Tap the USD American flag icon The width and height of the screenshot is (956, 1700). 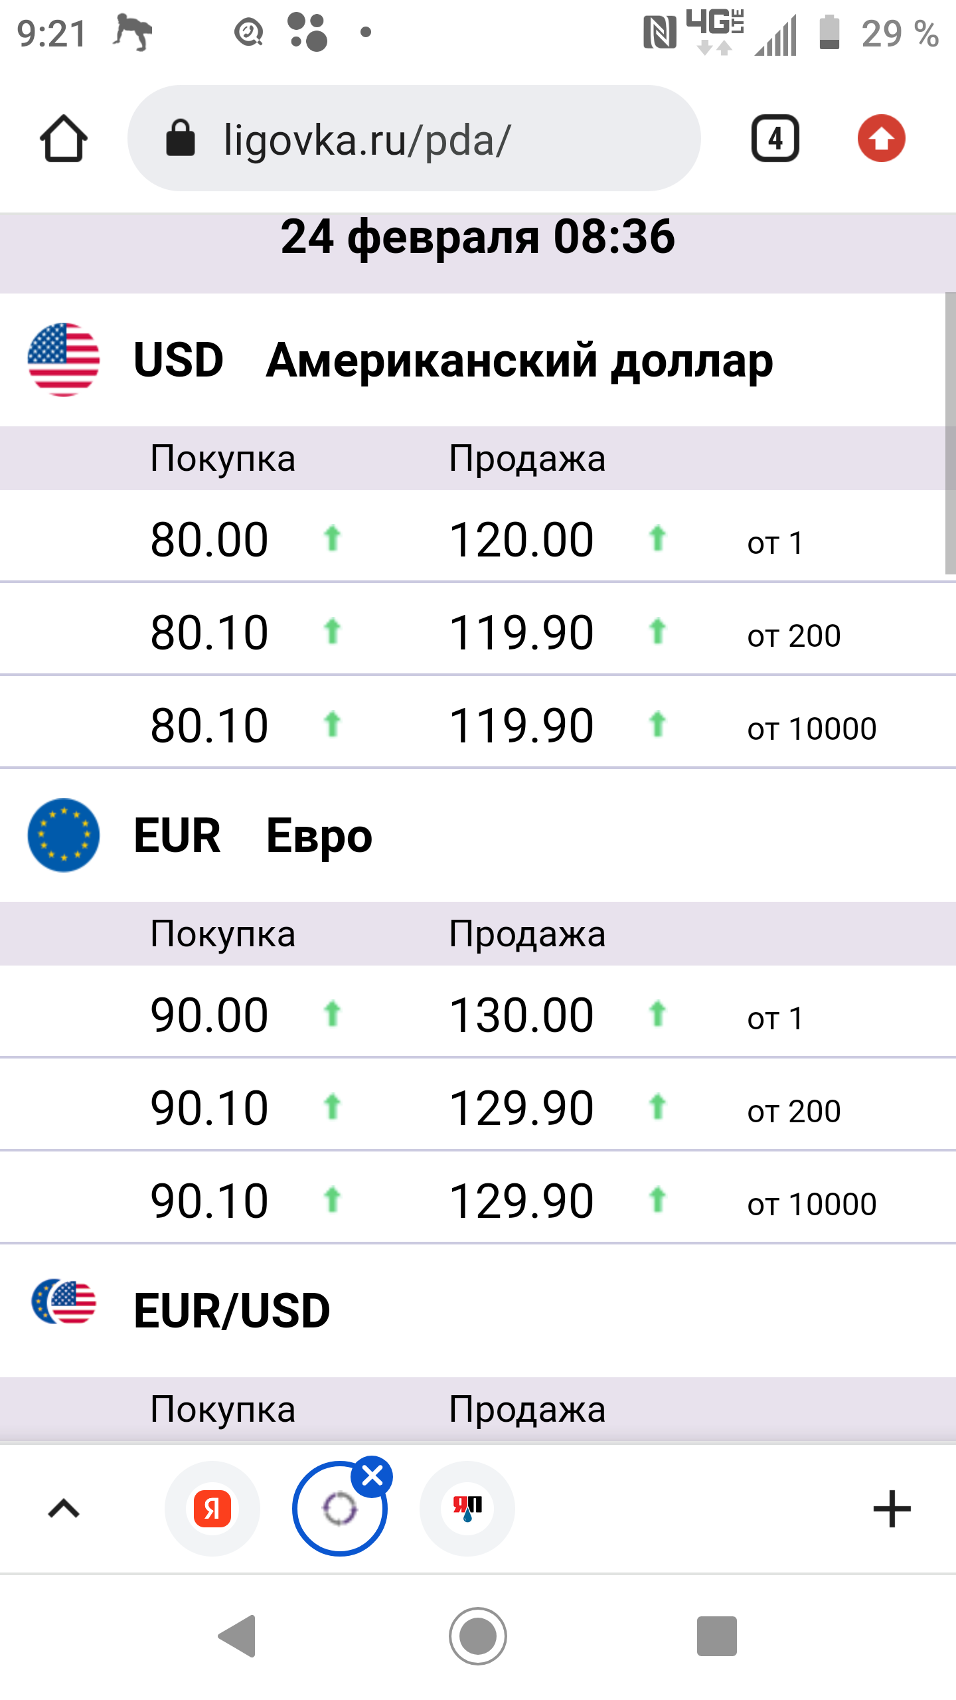coord(64,360)
